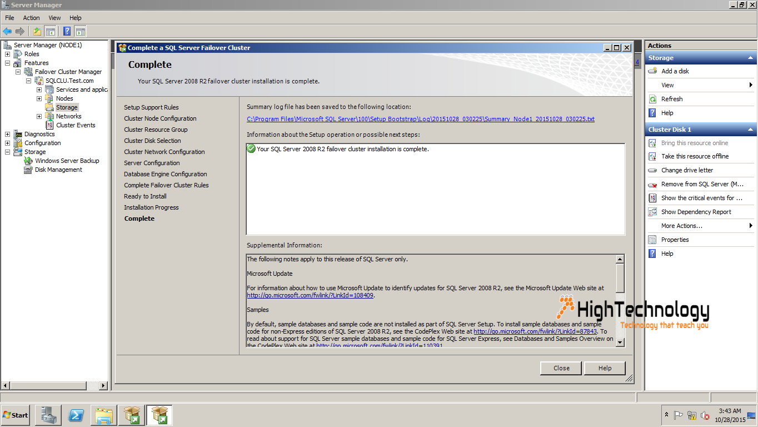Viewport: 758px width, 427px height.
Task: Collapse the Storage section in Actions pane
Action: pyautogui.click(x=750, y=58)
